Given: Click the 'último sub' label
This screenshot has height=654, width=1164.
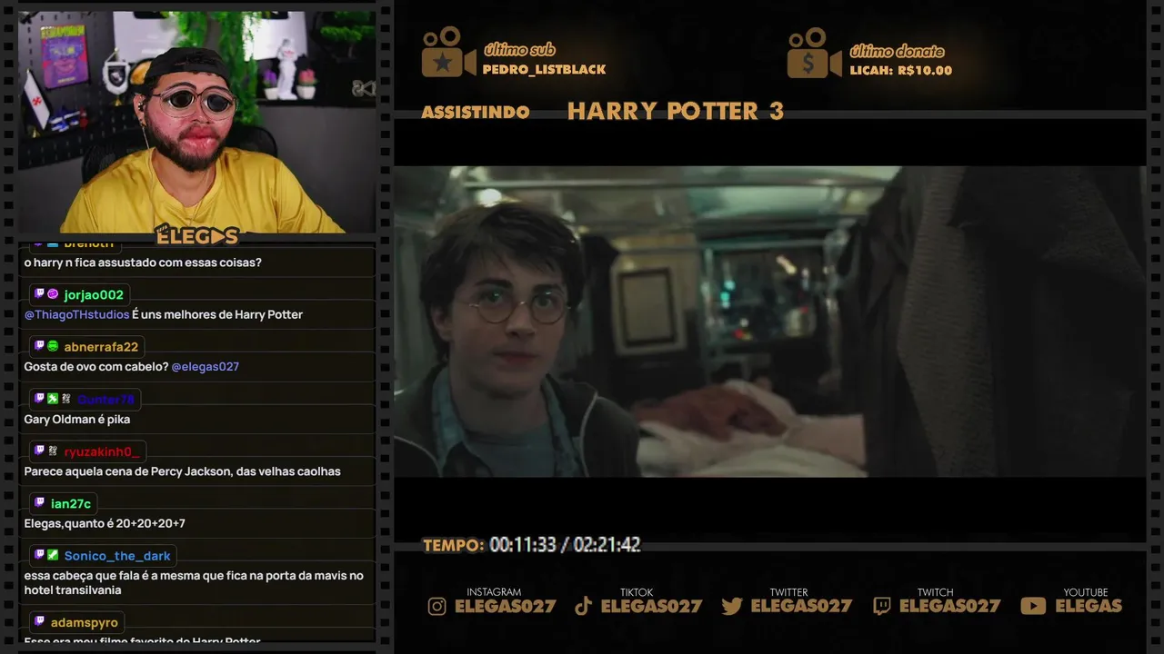Looking at the screenshot, I should (x=519, y=50).
